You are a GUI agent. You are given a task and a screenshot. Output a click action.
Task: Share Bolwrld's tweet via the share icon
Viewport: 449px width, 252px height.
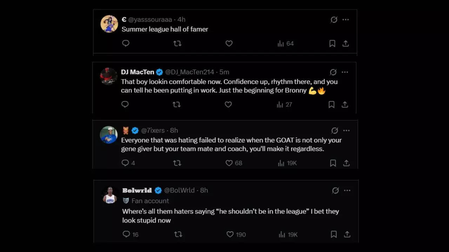(x=347, y=234)
